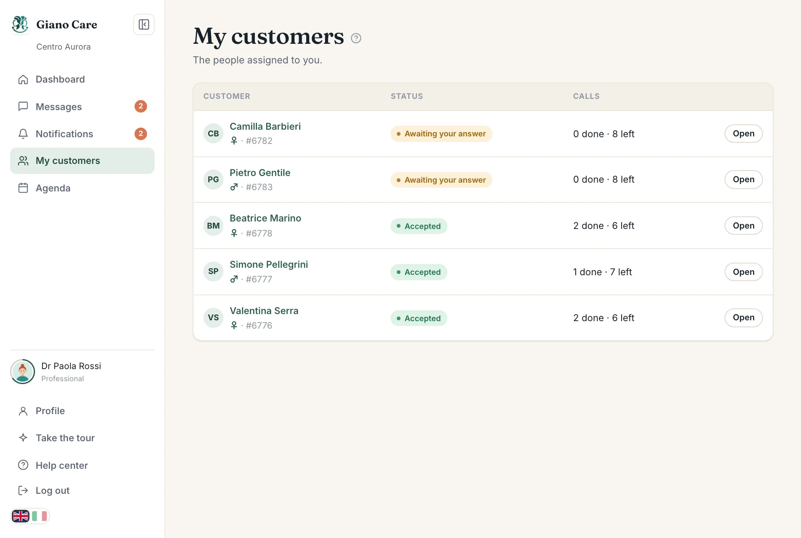Viewport: 801px width, 538px height.
Task: Click the Giano Care logo
Action: pyautogui.click(x=20, y=25)
